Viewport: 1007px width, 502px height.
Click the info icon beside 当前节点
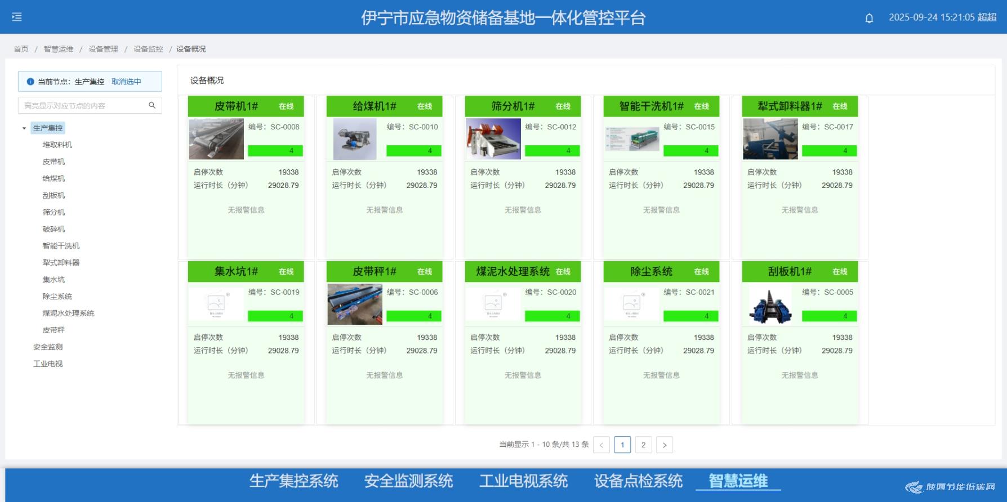30,82
